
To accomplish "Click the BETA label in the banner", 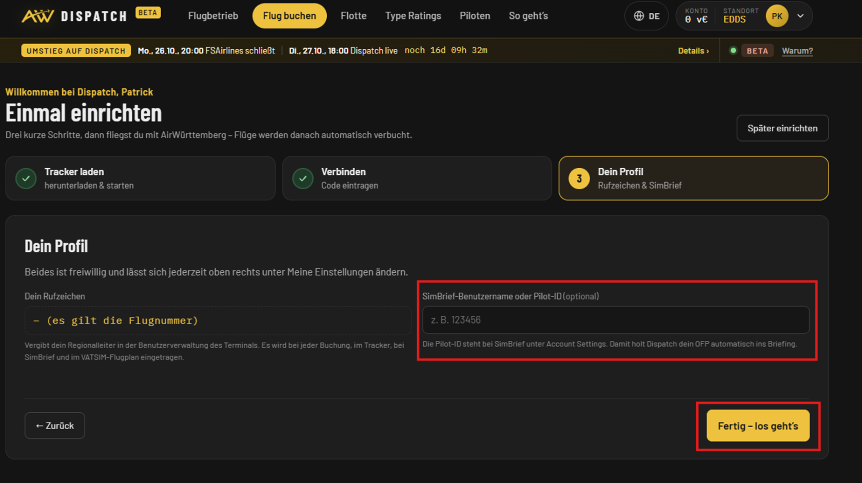I will coord(757,51).
